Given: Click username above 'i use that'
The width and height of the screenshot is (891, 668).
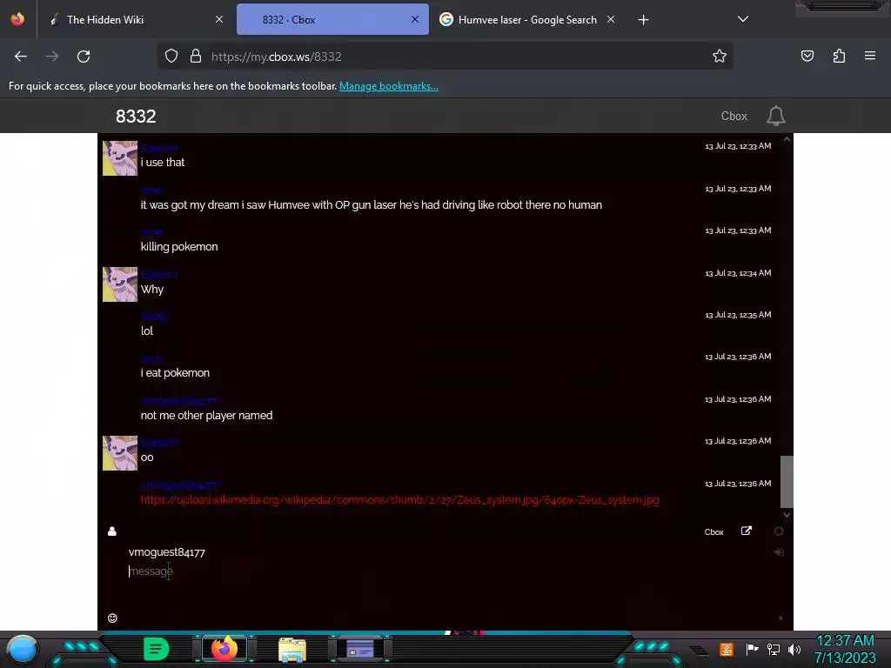Looking at the screenshot, I should click(159, 148).
